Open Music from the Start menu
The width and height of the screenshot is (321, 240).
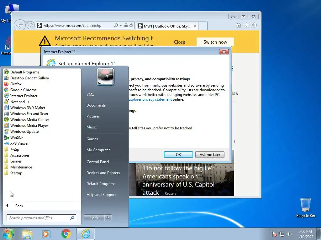pos(91,127)
